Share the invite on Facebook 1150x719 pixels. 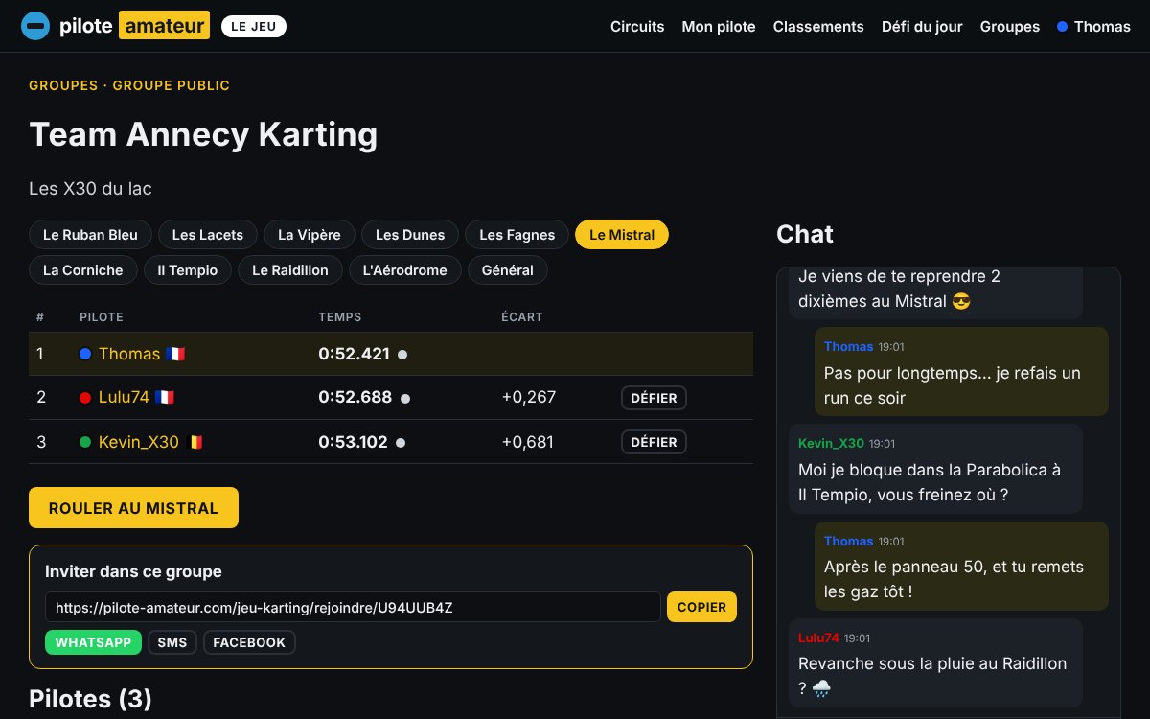click(x=249, y=642)
